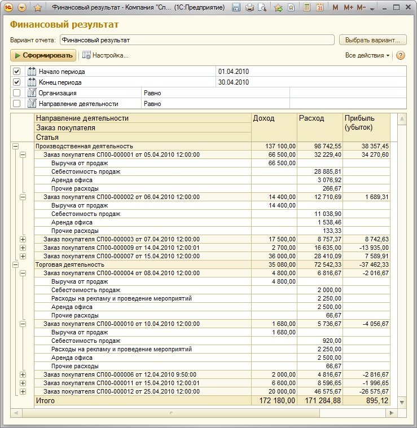Click the Выбрать вариант button

372,40
